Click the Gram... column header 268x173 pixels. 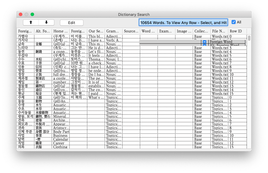[113, 31]
